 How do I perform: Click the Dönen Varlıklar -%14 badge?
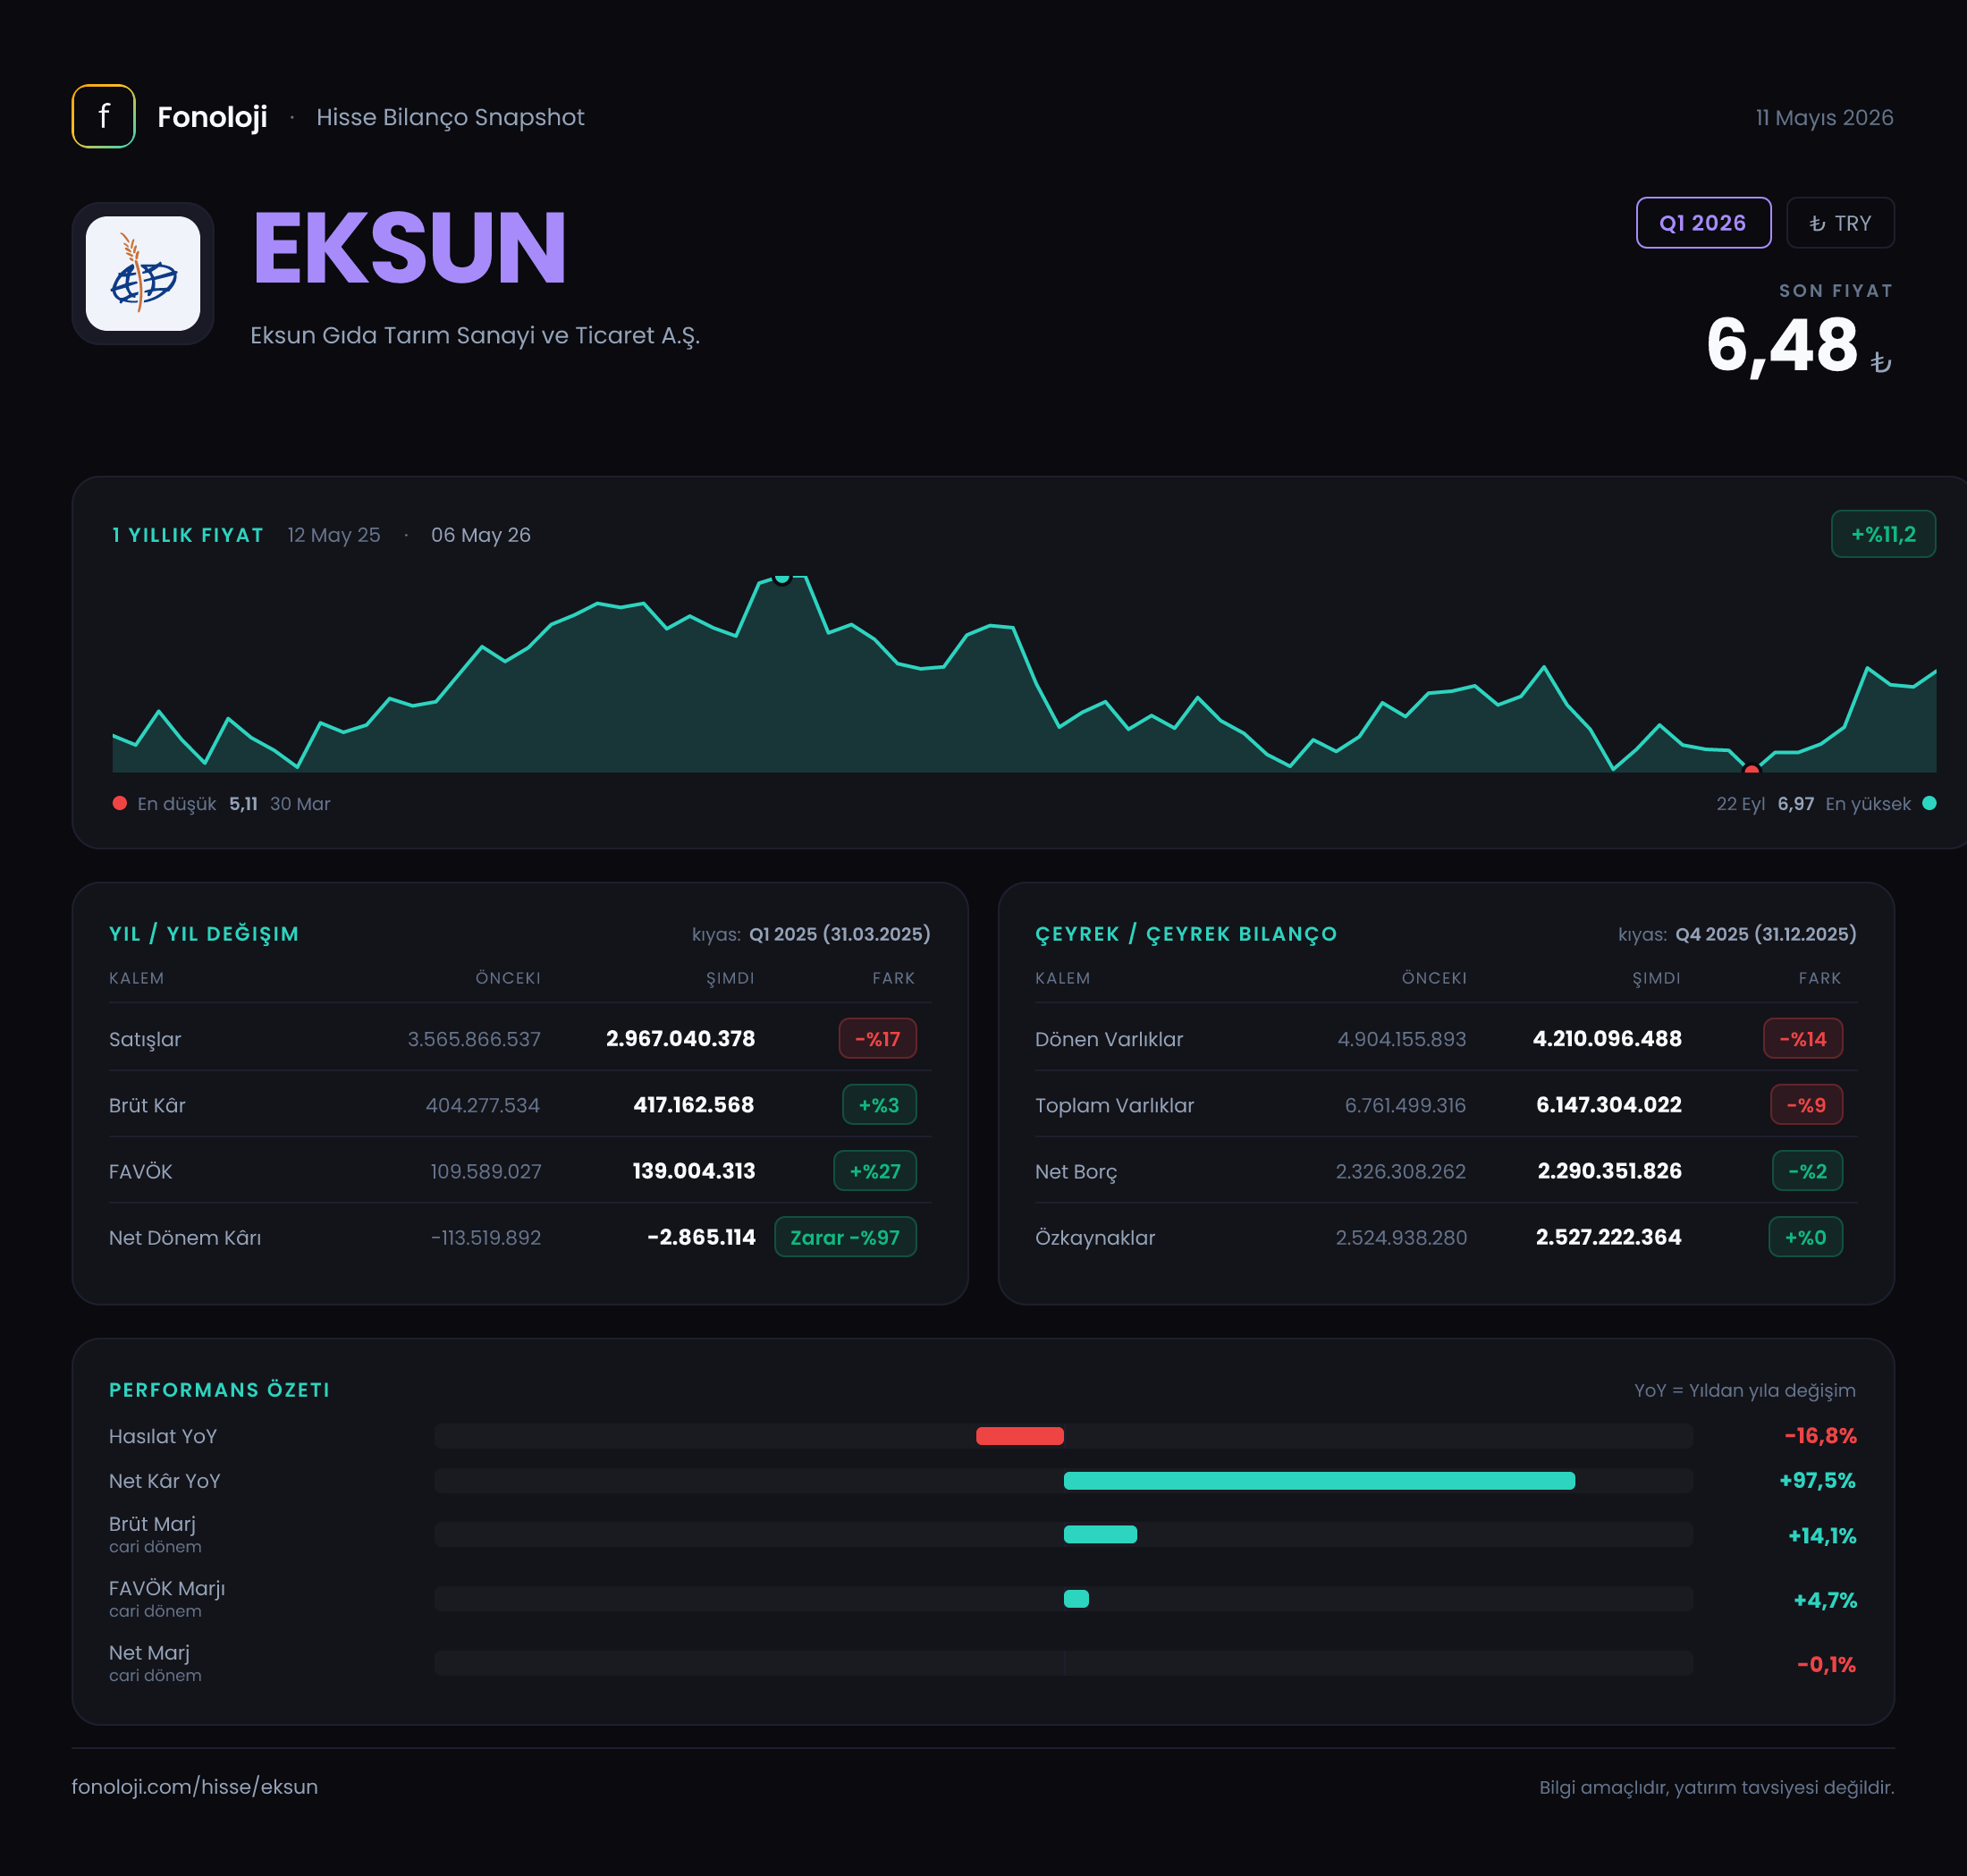point(1803,1038)
